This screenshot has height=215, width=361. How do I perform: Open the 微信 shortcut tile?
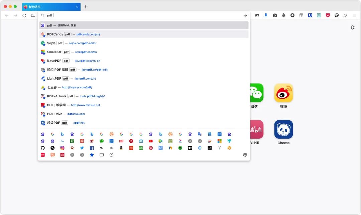point(257,93)
